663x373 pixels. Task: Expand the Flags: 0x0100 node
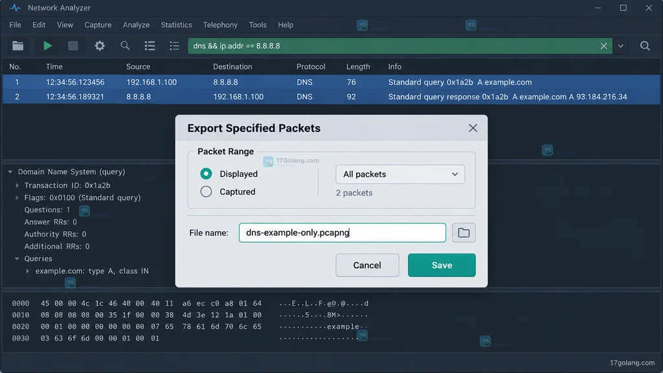tap(17, 198)
